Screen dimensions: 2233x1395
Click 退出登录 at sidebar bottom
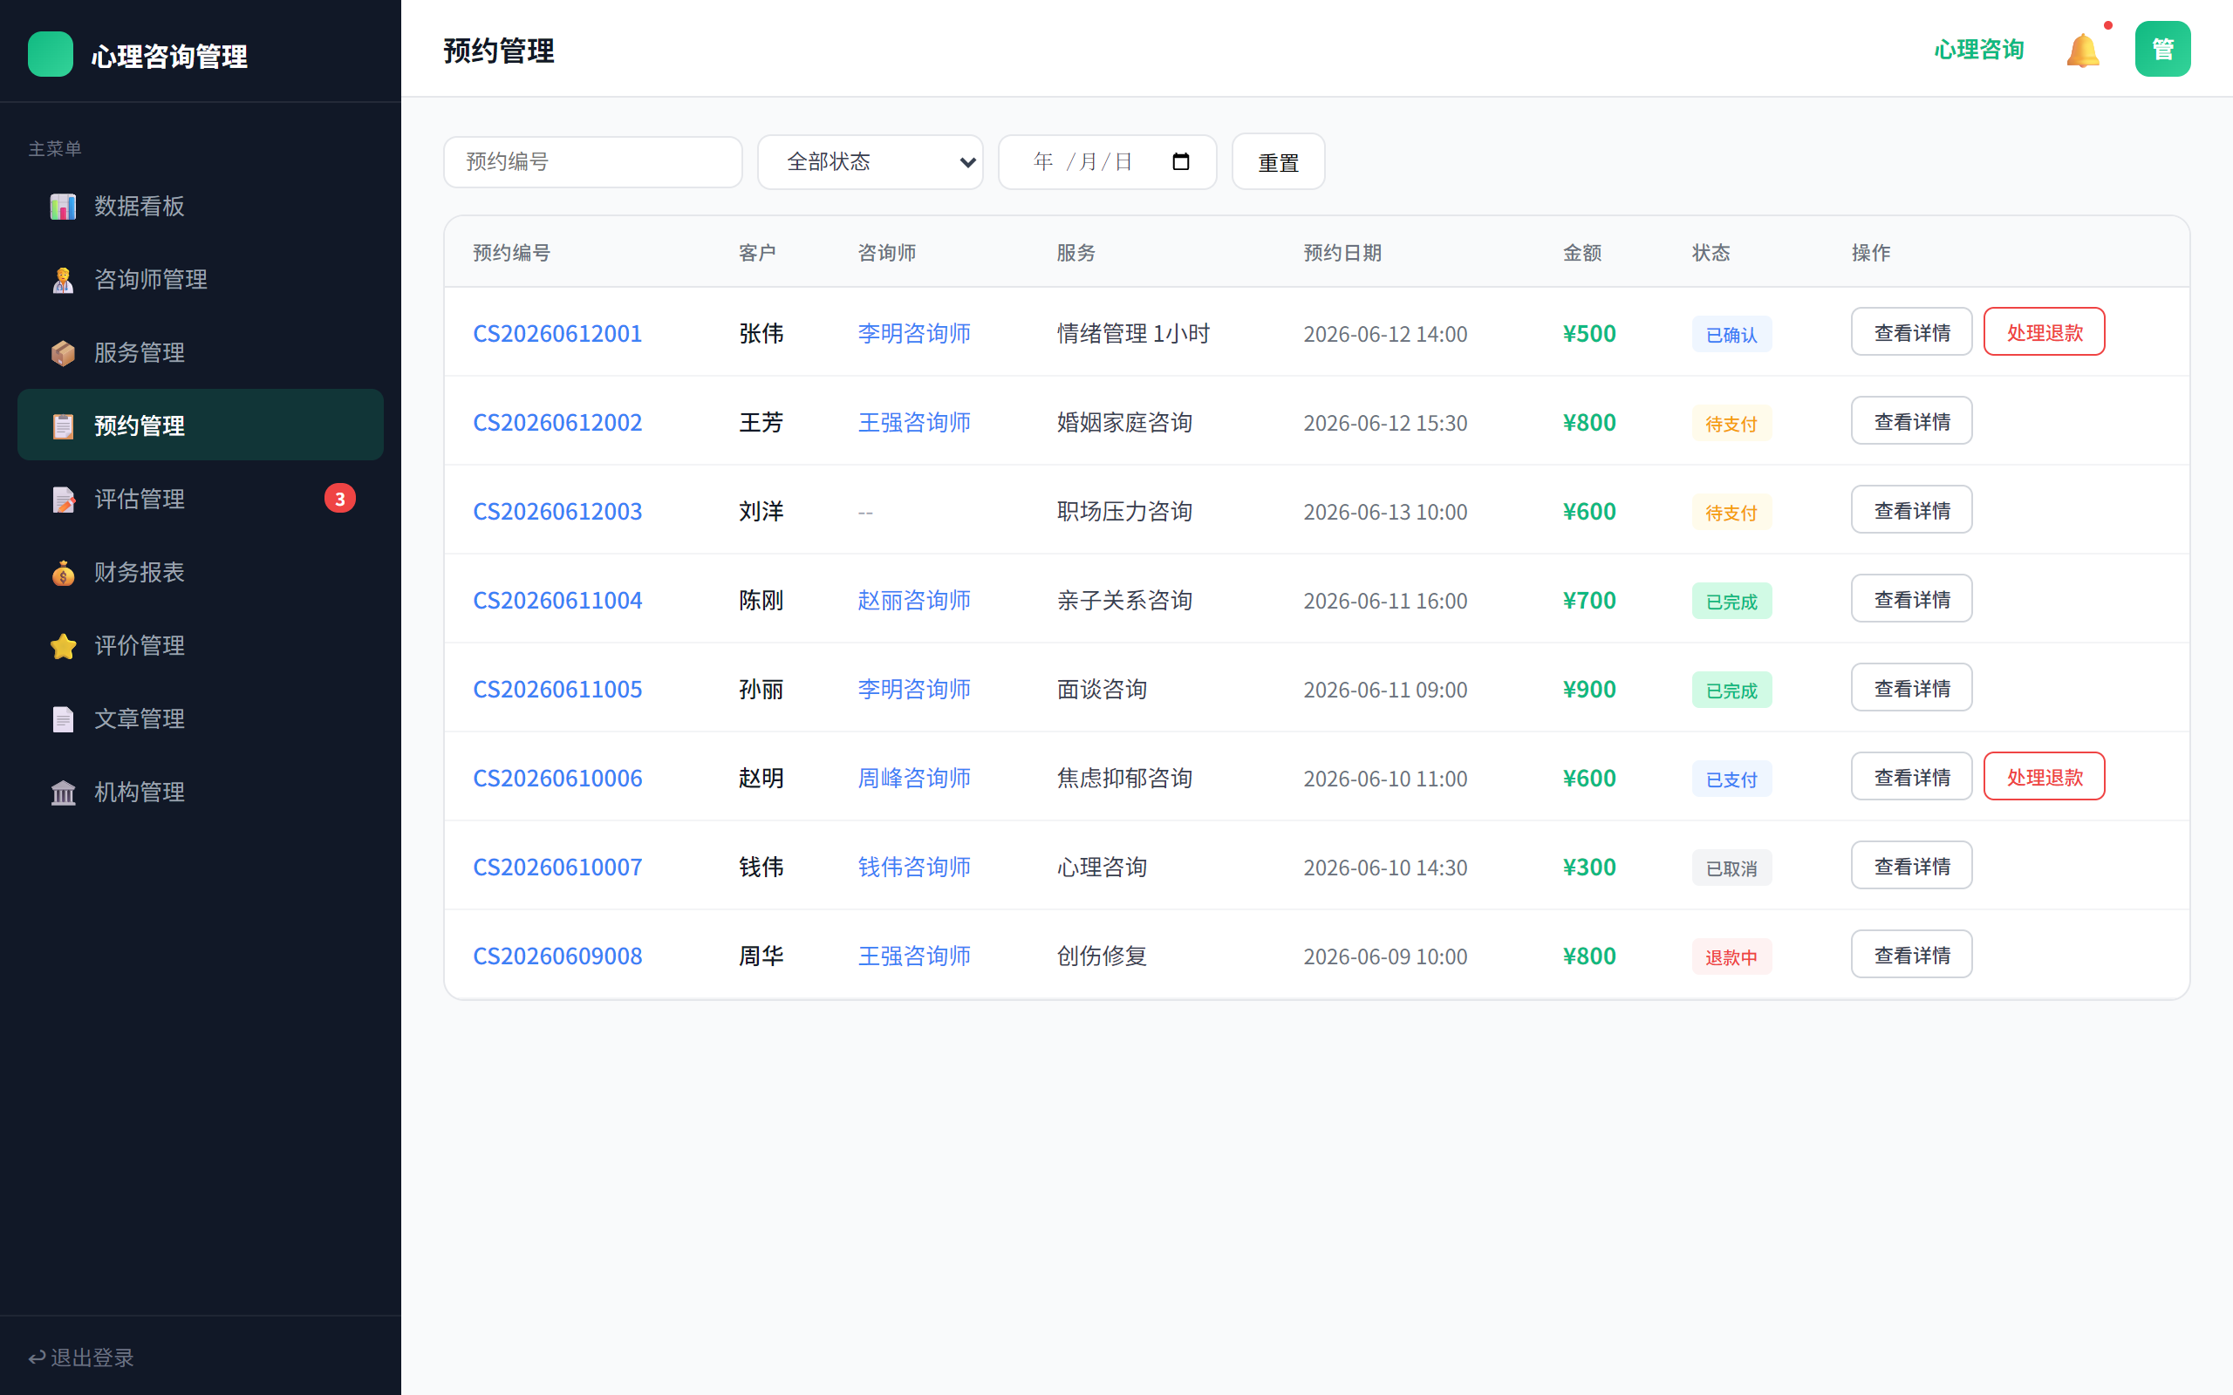pyautogui.click(x=81, y=1358)
